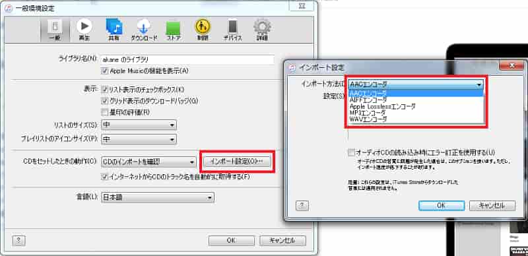Open the 言語 dropdown showing 日本語
The height and width of the screenshot is (256, 528).
click(x=158, y=197)
